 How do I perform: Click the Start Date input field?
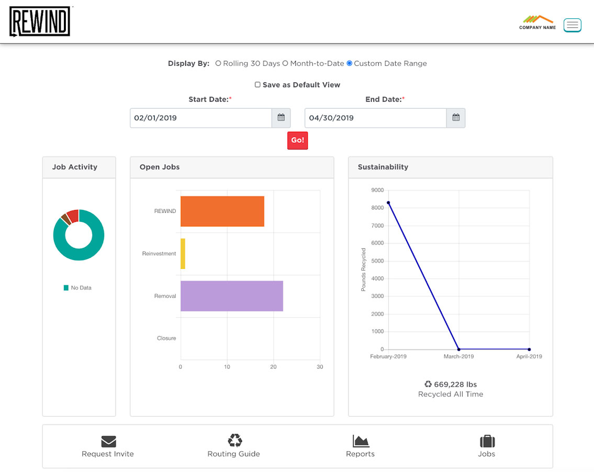200,118
